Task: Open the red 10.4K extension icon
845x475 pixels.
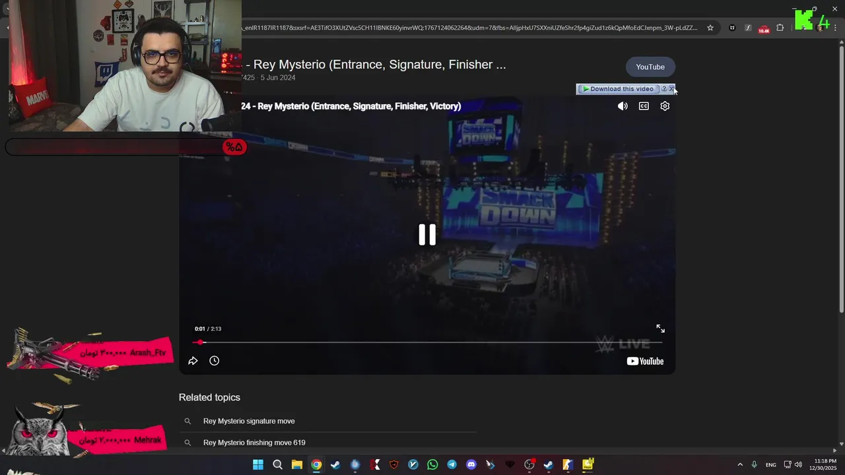Action: pyautogui.click(x=764, y=28)
